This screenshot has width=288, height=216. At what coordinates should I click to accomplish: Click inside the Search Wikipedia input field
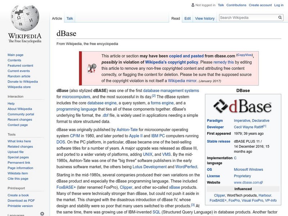coord(248,17)
